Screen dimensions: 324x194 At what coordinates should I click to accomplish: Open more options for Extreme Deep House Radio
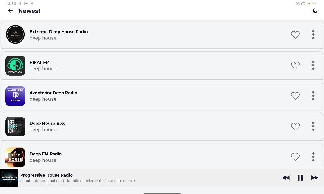point(313,35)
